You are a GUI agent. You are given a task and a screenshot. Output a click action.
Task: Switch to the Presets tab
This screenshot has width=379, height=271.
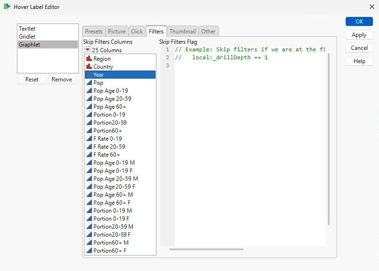point(93,31)
